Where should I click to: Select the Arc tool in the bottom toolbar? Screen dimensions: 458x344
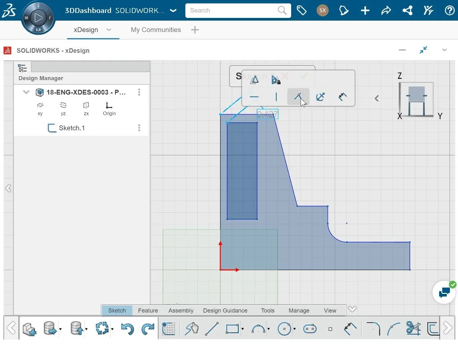pos(259,328)
